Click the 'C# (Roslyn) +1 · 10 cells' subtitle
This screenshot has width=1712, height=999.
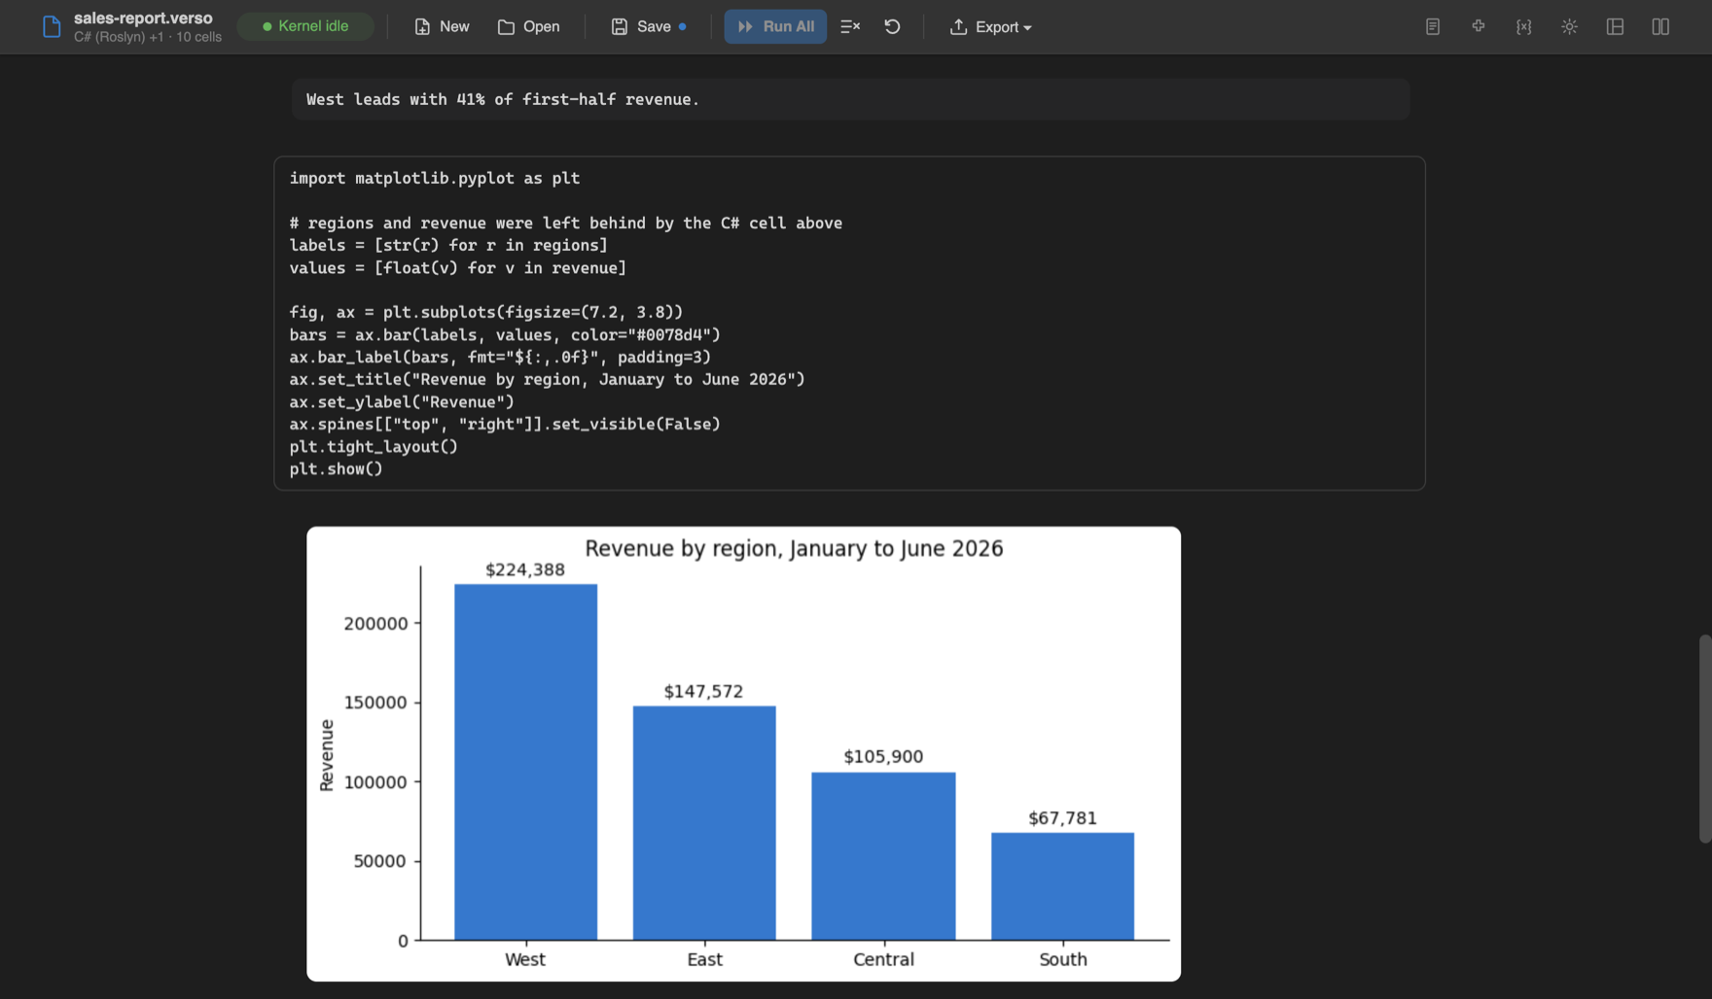(148, 37)
